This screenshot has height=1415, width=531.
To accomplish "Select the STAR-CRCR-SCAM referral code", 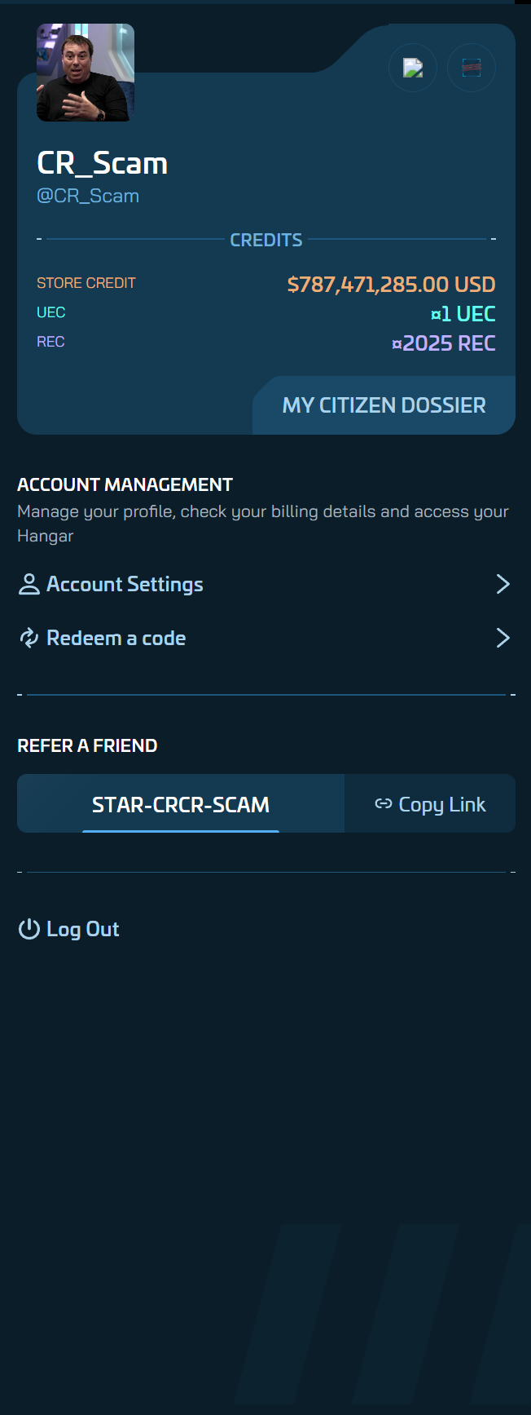I will coord(181,804).
